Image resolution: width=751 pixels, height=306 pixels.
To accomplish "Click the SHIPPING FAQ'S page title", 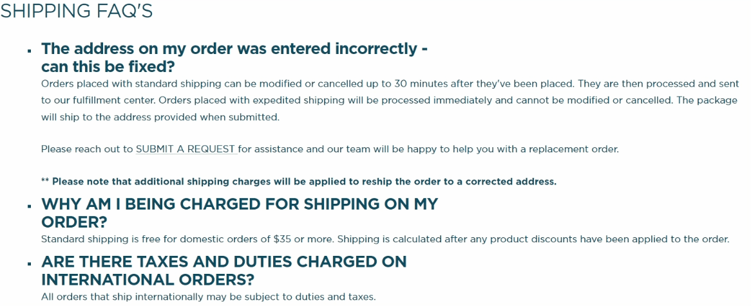I will tap(77, 12).
